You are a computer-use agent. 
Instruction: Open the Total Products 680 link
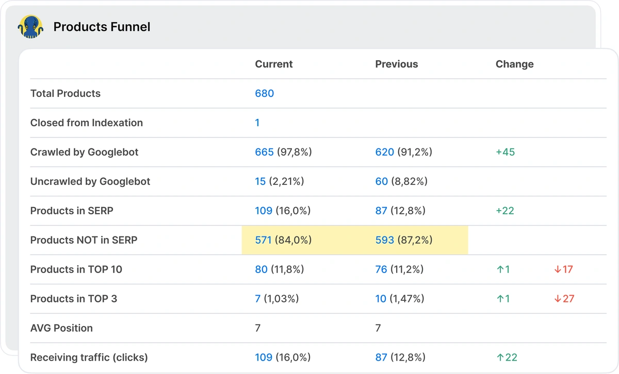(264, 93)
